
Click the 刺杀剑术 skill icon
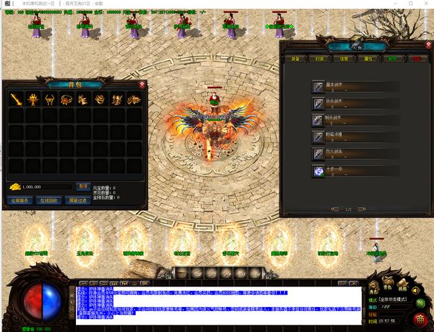[318, 120]
